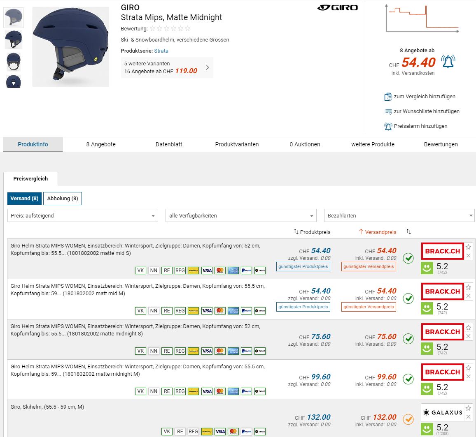Open the 'alle Verfügbarkeiten' dropdown
The width and height of the screenshot is (476, 437).
pos(240,215)
